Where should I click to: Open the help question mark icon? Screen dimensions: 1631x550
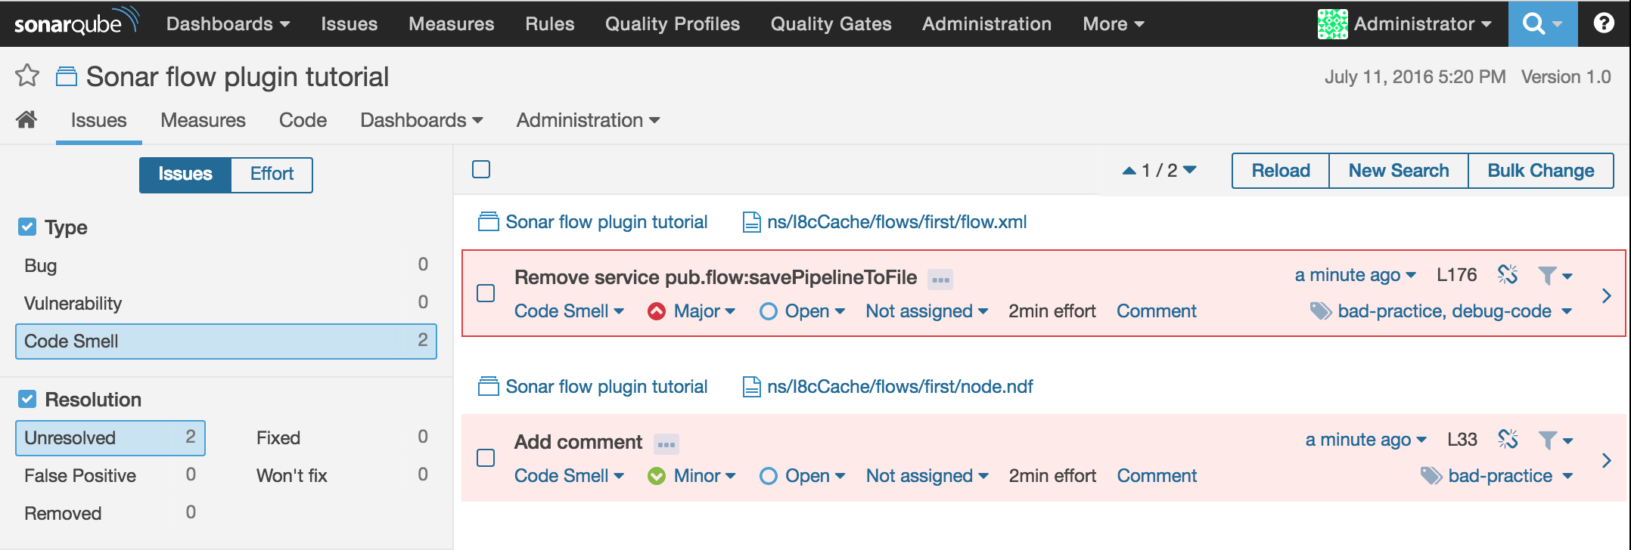click(1603, 23)
